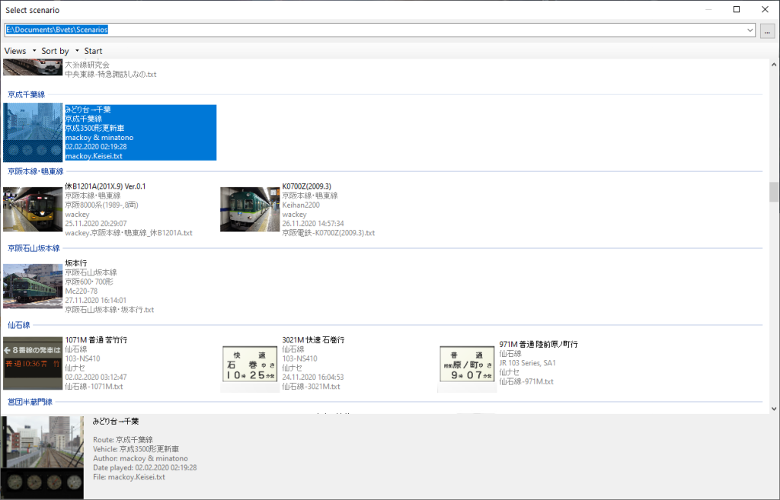The height and width of the screenshot is (500, 780).
Task: Select the K0700Z(2009.3) Keihan2200 thumbnail
Action: pos(250,209)
